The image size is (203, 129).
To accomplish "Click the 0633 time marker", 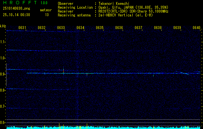I will tap(61, 28).
